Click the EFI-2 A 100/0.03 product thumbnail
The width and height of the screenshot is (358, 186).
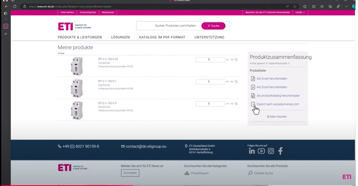(x=77, y=66)
